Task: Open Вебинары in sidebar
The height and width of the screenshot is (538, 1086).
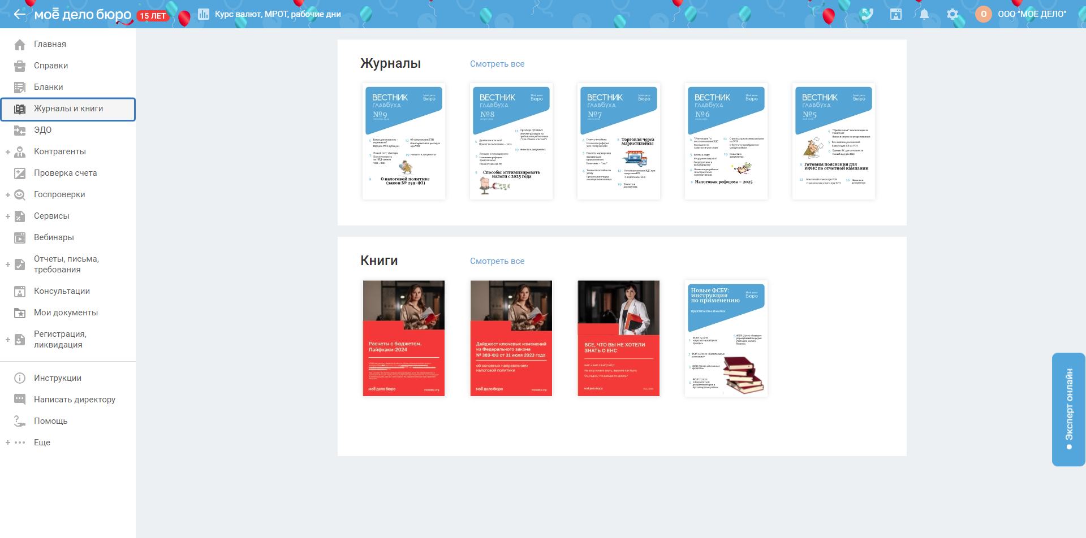Action: (x=54, y=237)
